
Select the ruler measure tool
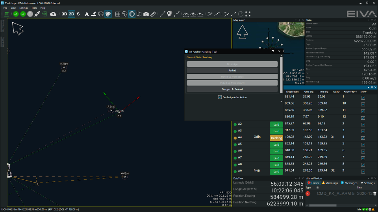(154, 14)
